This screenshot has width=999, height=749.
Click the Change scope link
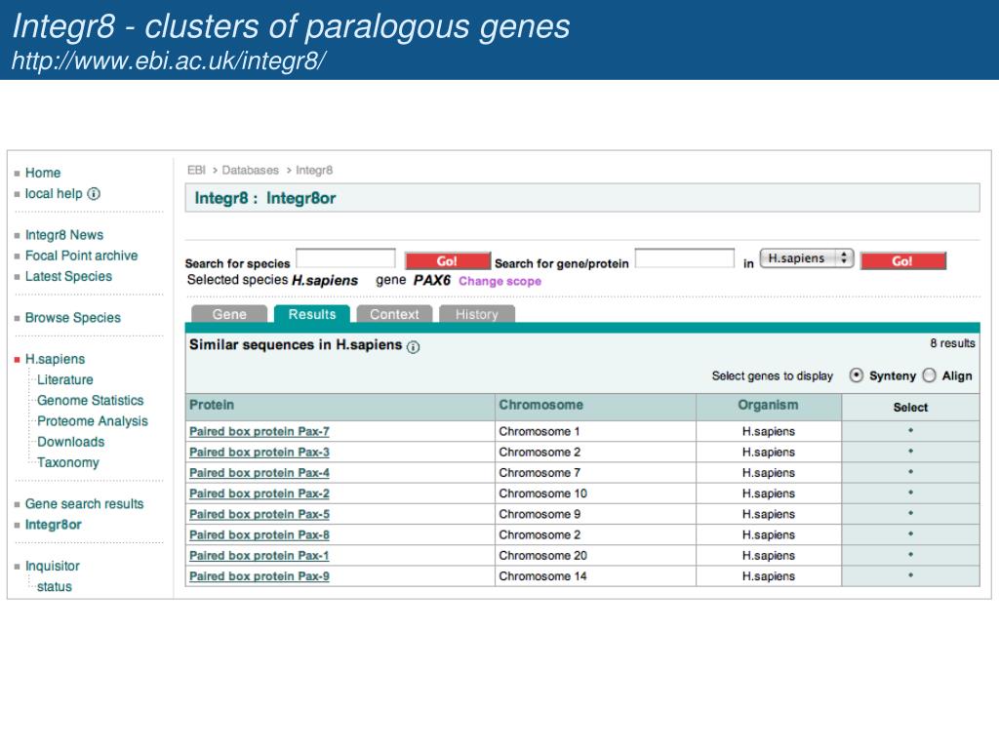pyautogui.click(x=499, y=282)
